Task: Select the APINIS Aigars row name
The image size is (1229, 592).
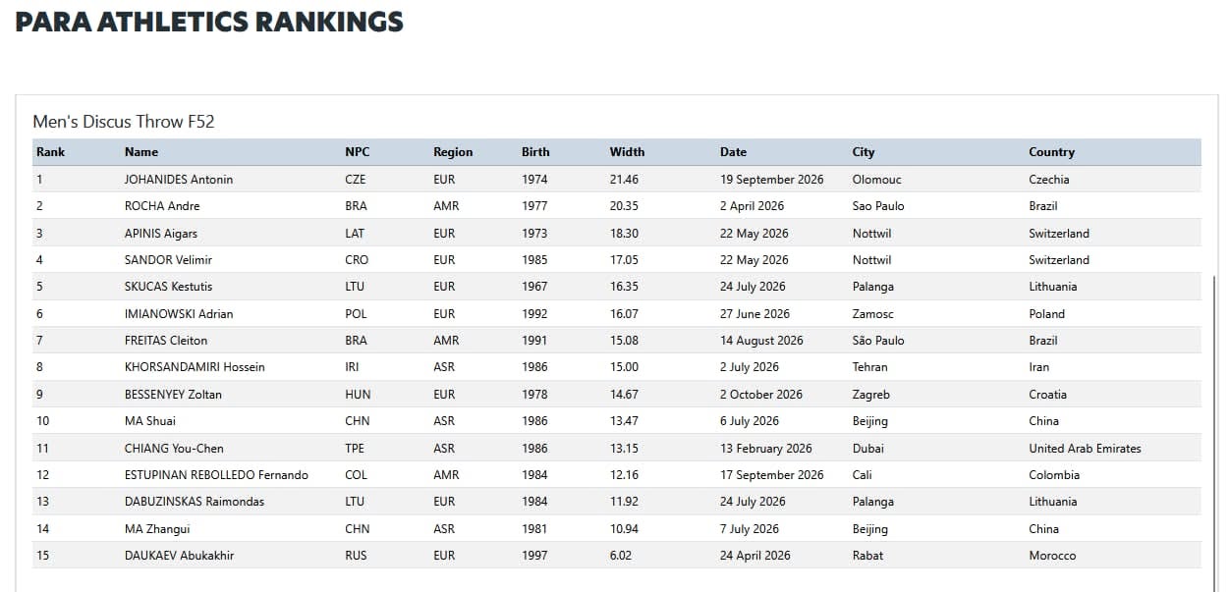Action: pyautogui.click(x=161, y=234)
